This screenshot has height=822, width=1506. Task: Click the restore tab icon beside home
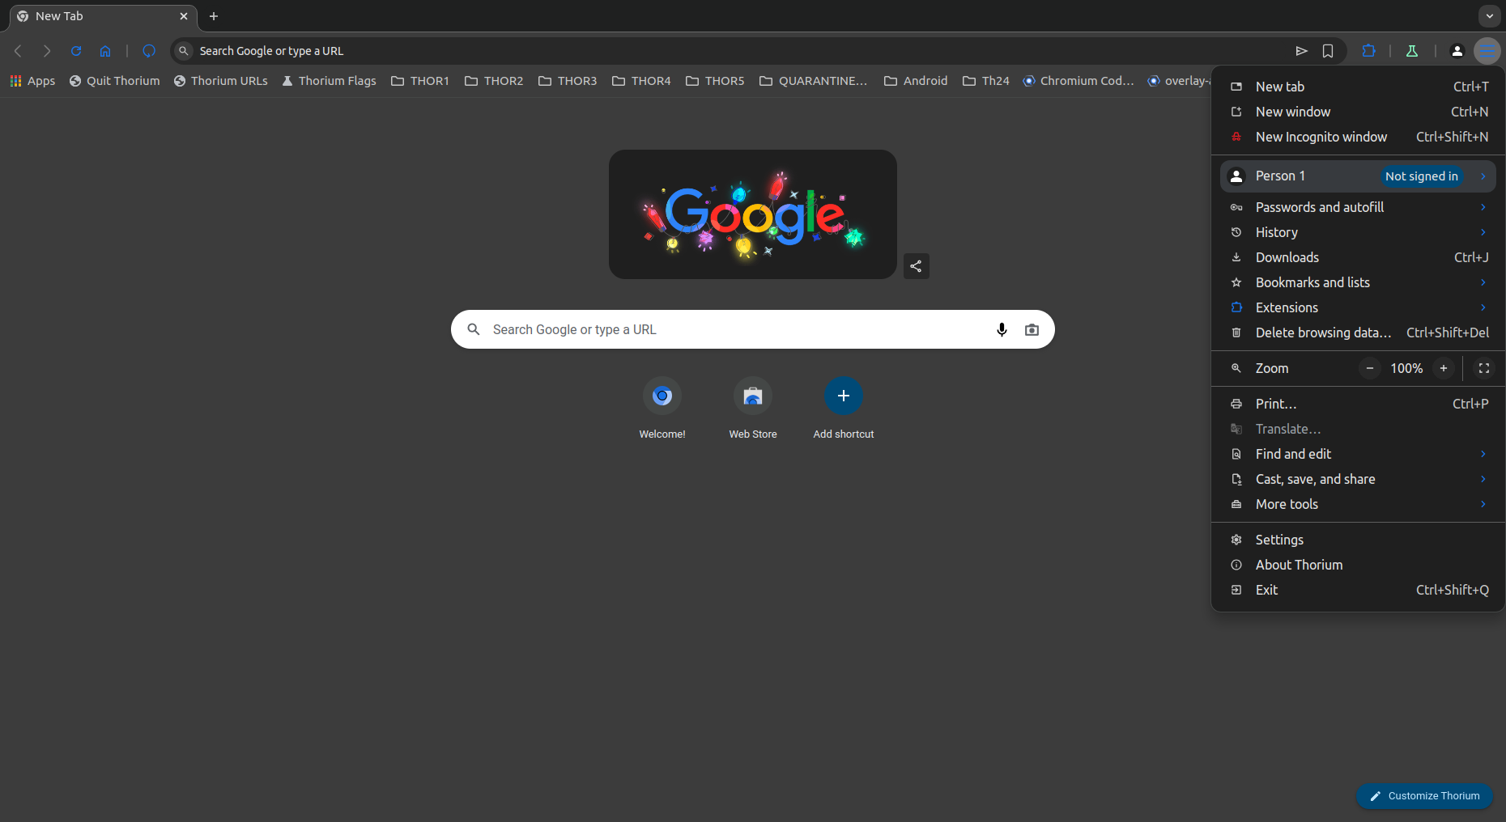(149, 51)
